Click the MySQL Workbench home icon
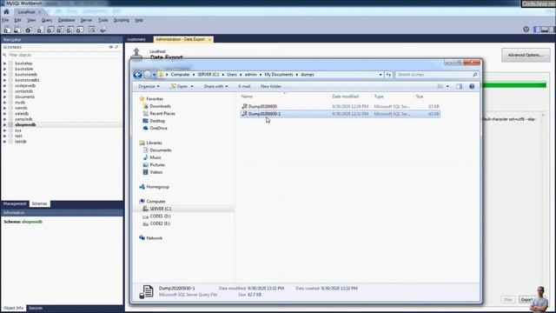Image resolution: width=556 pixels, height=313 pixels. click(x=6, y=11)
